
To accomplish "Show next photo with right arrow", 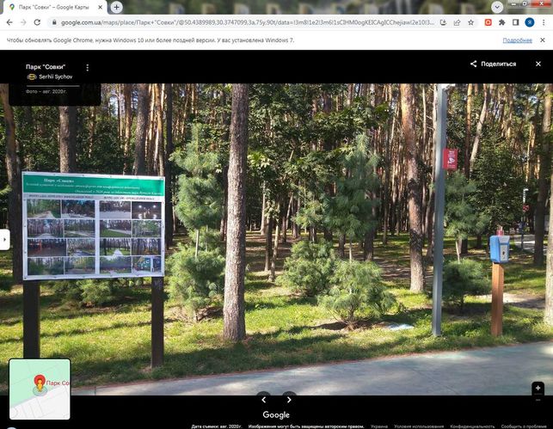I will coord(289,400).
